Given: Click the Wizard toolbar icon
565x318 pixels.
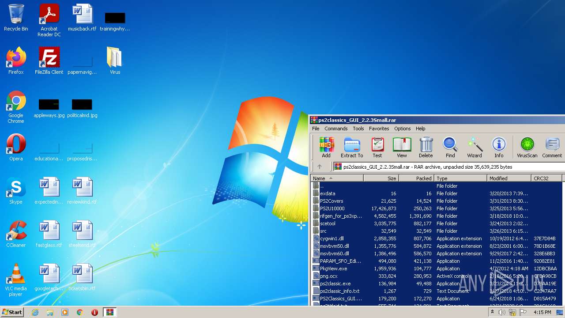Looking at the screenshot, I should pyautogui.click(x=475, y=147).
